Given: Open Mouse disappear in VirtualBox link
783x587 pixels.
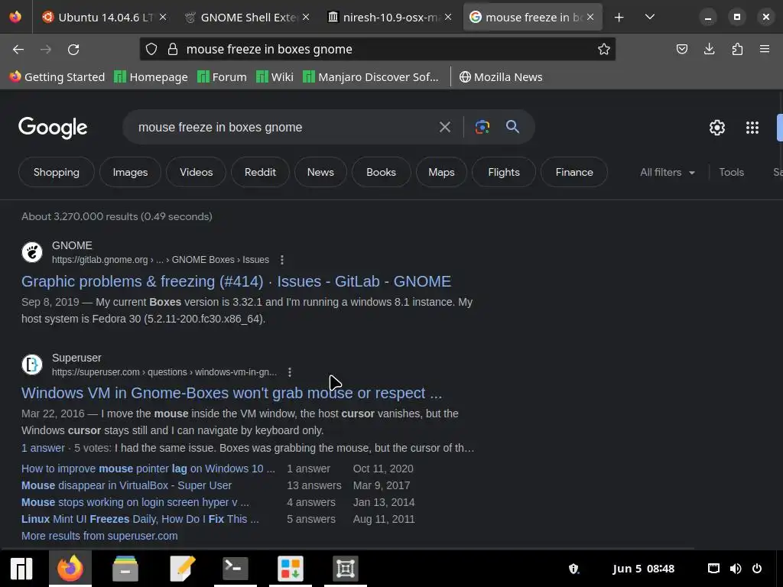Looking at the screenshot, I should [126, 485].
